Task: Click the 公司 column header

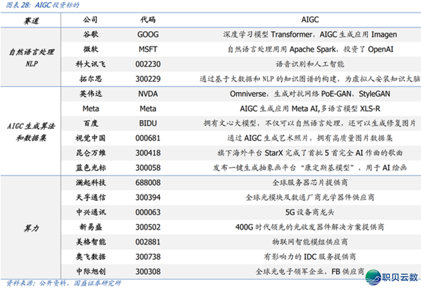Action: pyautogui.click(x=90, y=20)
